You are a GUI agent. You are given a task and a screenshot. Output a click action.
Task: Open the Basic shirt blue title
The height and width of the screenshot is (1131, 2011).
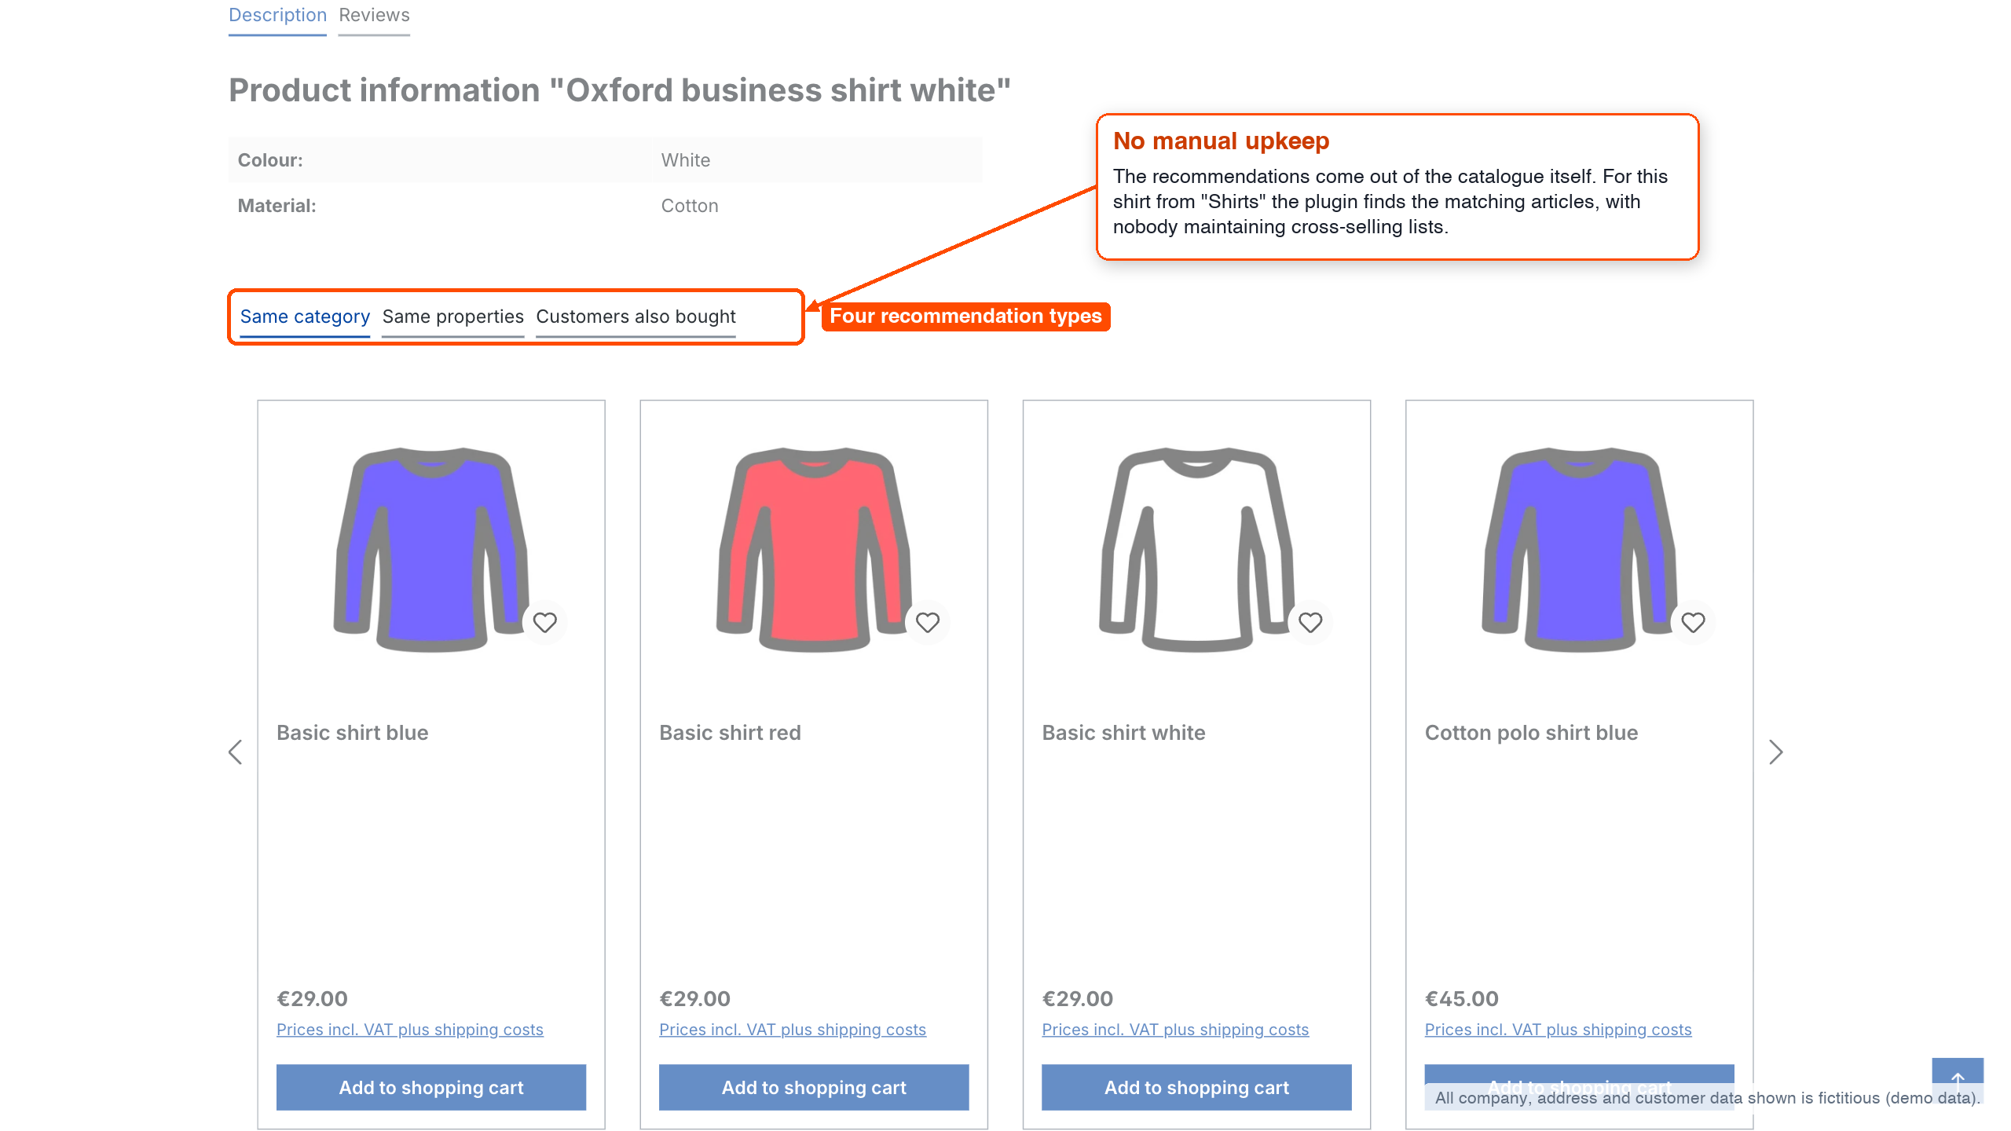point(353,733)
